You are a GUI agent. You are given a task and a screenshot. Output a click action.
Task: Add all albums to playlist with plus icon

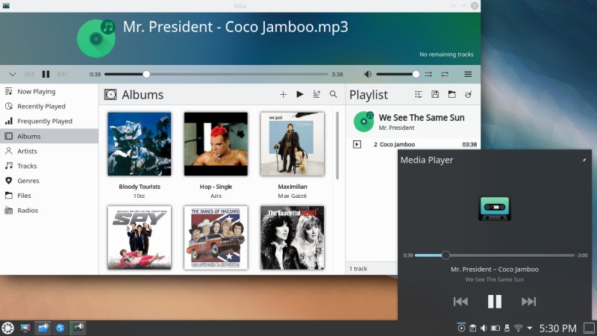(283, 95)
